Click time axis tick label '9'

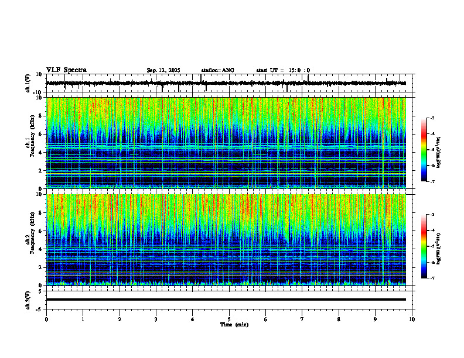[375, 319]
